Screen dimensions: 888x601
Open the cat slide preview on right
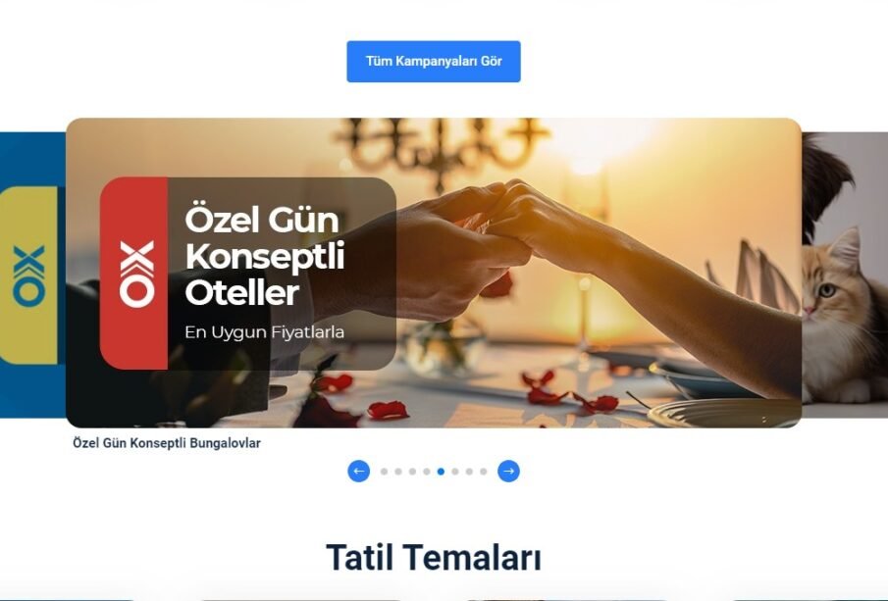[845, 275]
